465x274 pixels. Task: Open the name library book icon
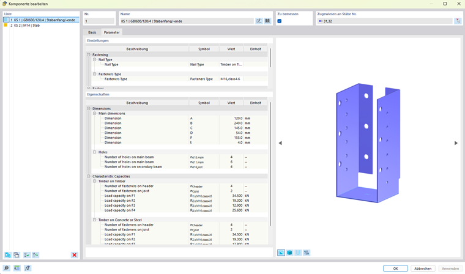pos(267,21)
